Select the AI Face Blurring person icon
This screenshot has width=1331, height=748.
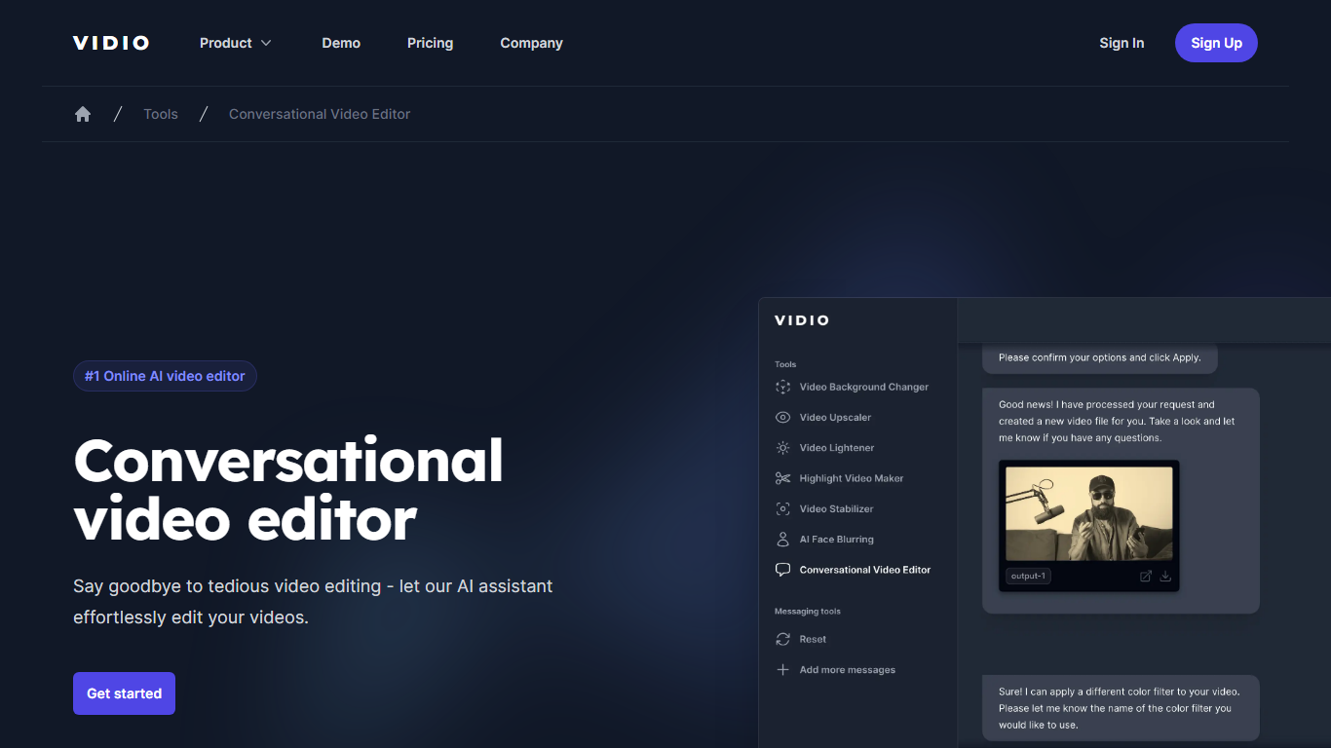click(x=782, y=540)
